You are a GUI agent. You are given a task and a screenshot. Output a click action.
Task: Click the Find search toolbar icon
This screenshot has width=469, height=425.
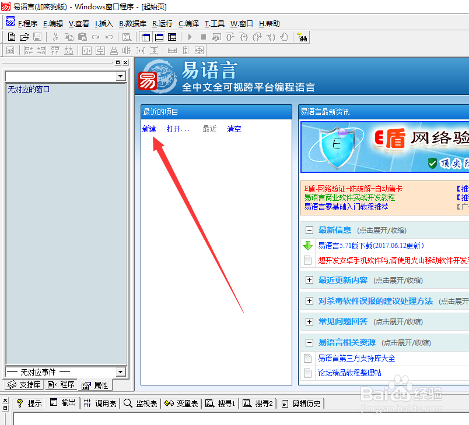click(x=127, y=37)
